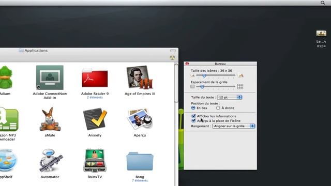
Task: Click the 'Adobe ConnectNow Add-in' label
Action: click(50, 96)
